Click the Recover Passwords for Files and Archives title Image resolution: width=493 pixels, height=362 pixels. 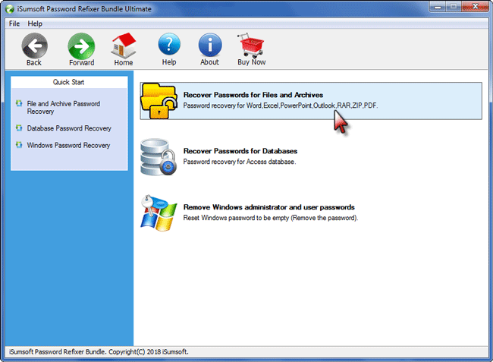[253, 95]
